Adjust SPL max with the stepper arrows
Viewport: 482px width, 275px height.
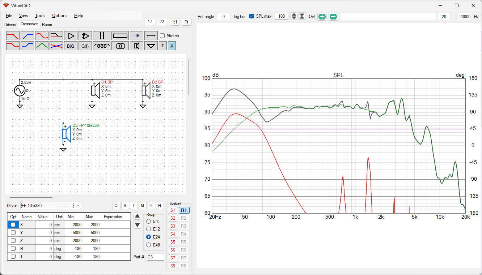coord(294,16)
